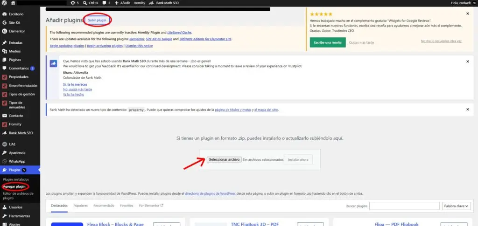
Task: Open the LiteSpeed Cache link
Action: (x=180, y=32)
